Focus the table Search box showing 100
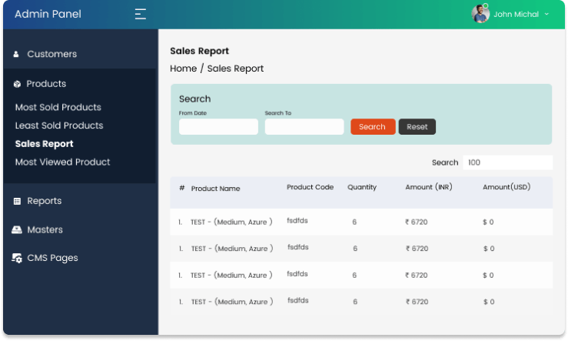 (507, 162)
